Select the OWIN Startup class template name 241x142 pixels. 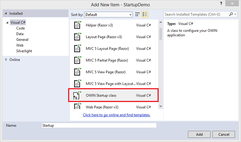[101, 95]
